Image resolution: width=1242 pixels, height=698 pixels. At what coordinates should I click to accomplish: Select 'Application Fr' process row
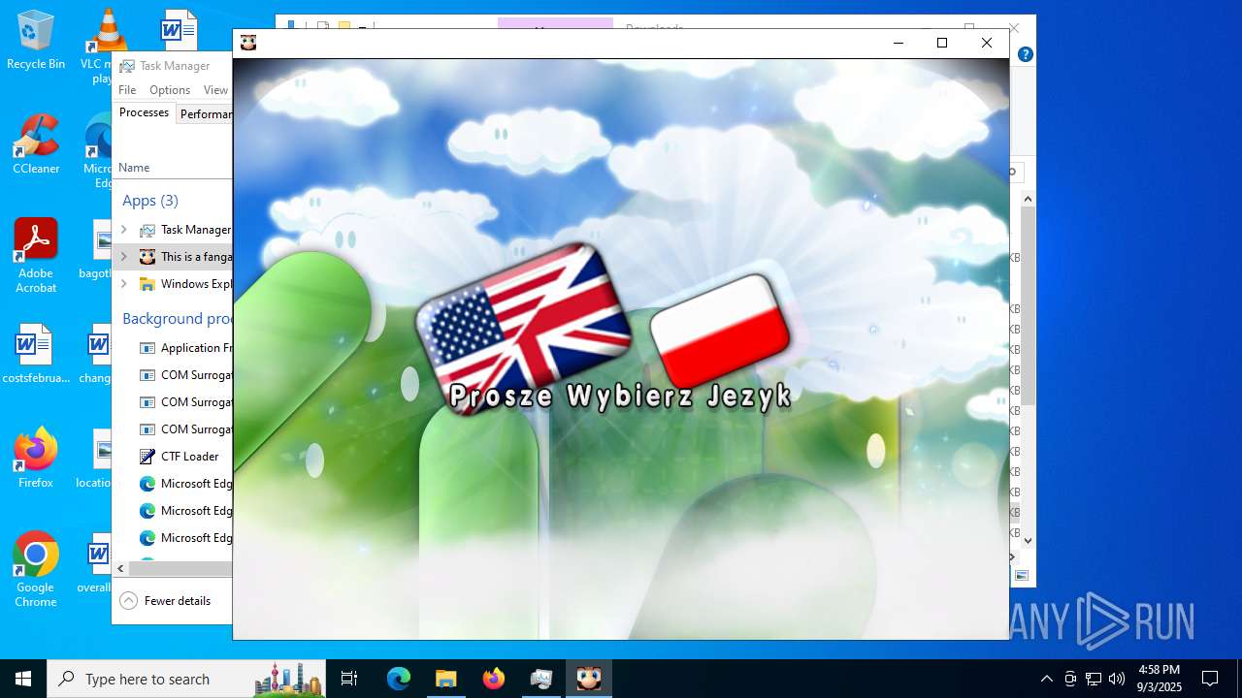[x=173, y=348]
